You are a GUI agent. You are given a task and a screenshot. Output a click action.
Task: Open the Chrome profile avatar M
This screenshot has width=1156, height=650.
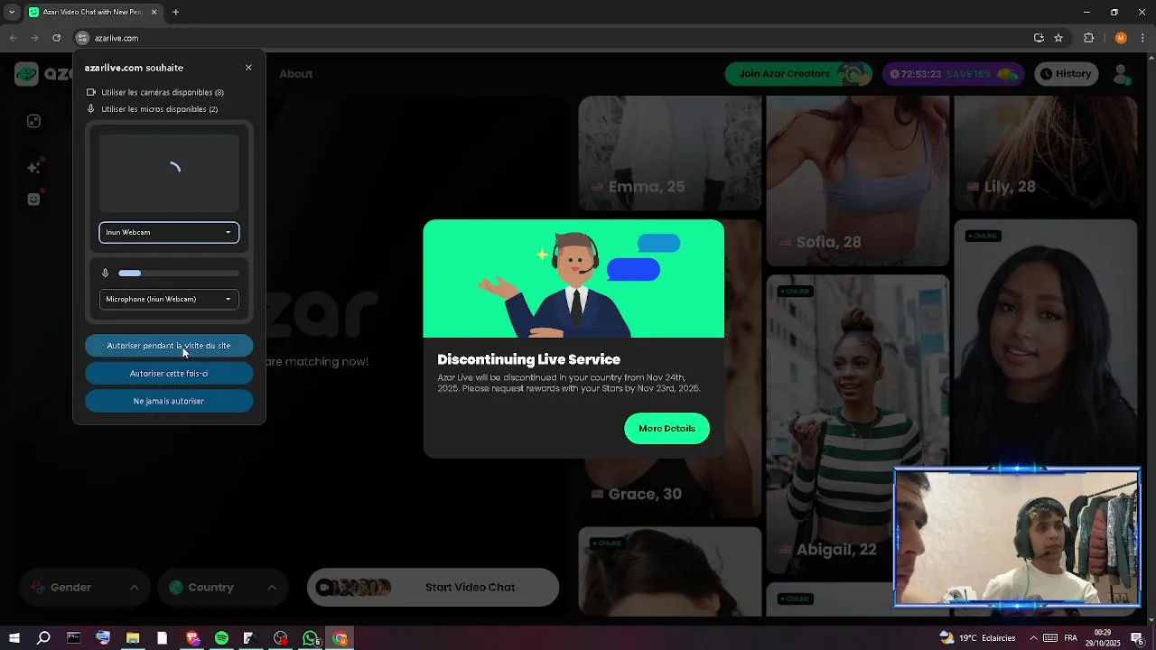(x=1121, y=38)
